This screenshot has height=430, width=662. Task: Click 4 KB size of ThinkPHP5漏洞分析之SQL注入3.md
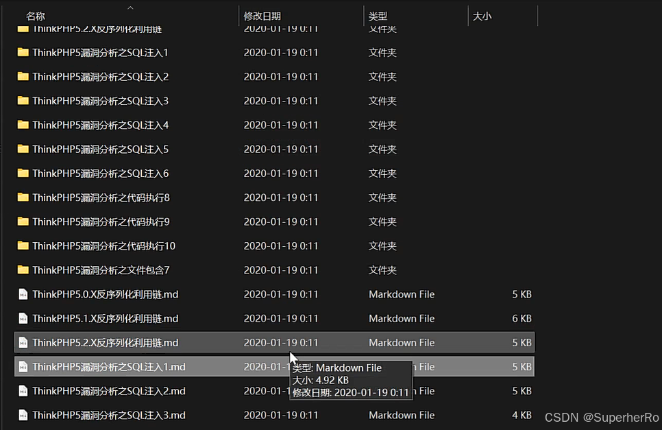click(x=522, y=415)
